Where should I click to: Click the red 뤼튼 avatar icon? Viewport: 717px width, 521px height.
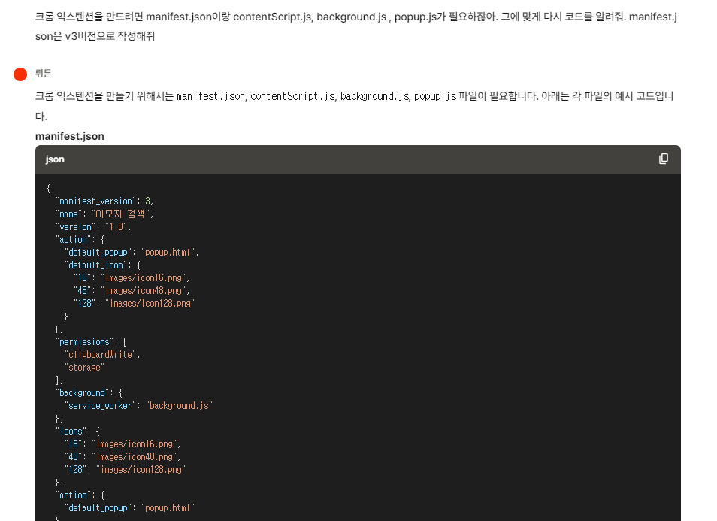point(19,74)
